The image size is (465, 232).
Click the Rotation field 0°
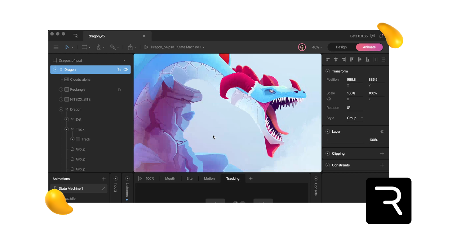[354, 108]
